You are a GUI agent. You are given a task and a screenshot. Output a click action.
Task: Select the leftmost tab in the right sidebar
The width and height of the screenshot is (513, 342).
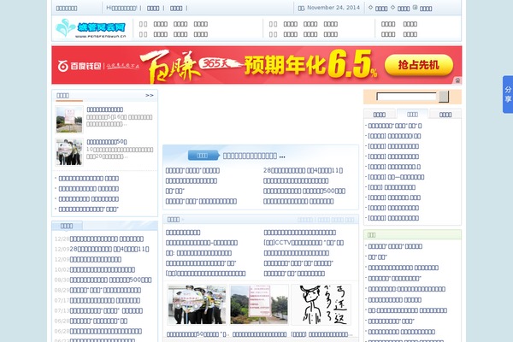coord(379,114)
